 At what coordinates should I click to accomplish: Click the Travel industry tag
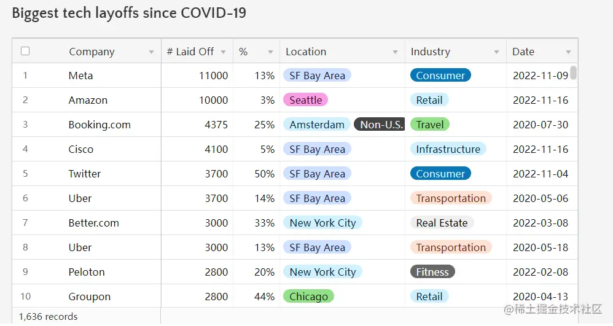429,125
